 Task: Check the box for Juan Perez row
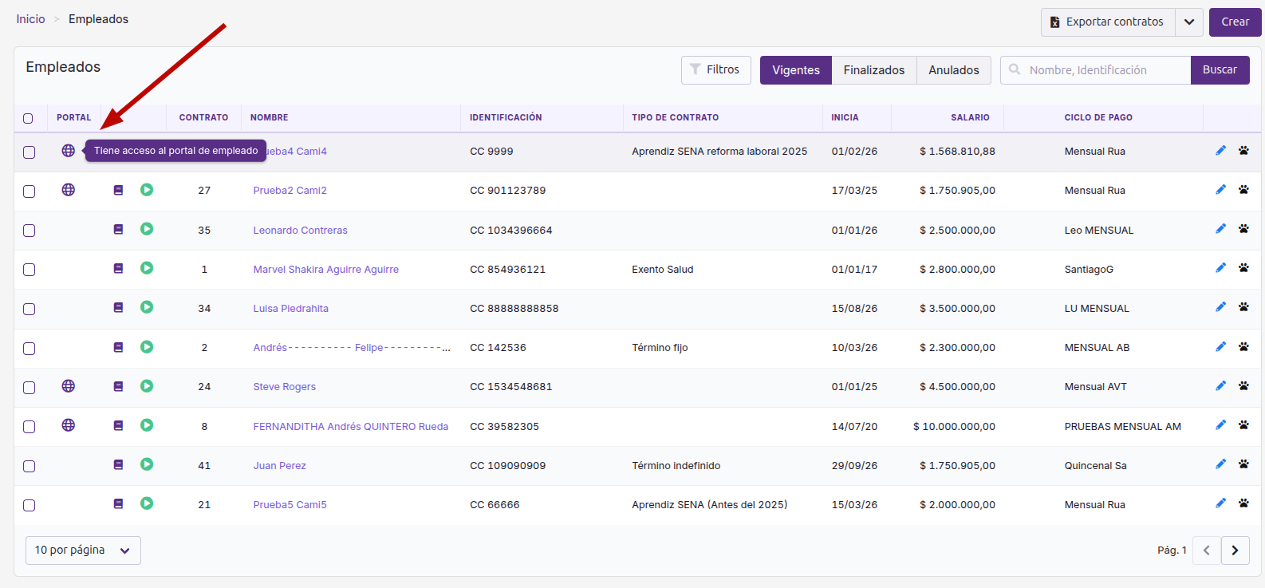point(30,466)
